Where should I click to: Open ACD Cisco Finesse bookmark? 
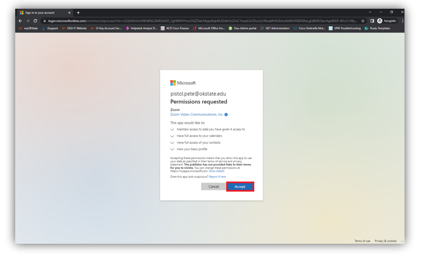coord(175,28)
